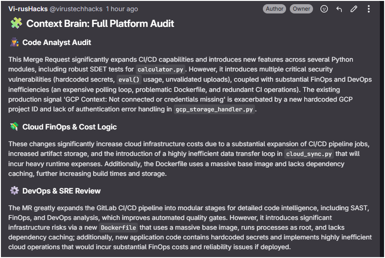Click the gear emoji beside DevOps & SRE Review

14,191
